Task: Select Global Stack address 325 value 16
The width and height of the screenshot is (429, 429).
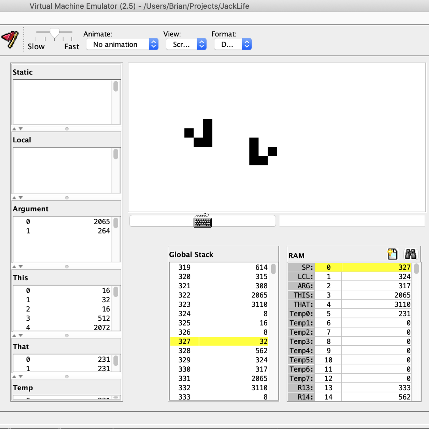Action: [x=264, y=323]
